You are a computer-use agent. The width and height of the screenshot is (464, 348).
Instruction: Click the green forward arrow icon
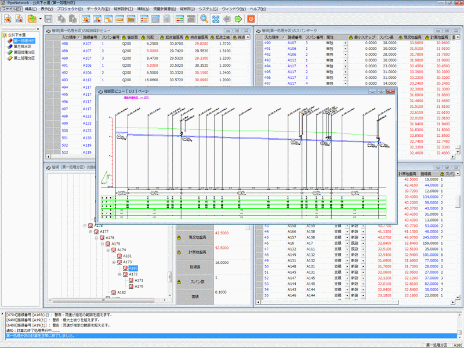pyautogui.click(x=238, y=19)
